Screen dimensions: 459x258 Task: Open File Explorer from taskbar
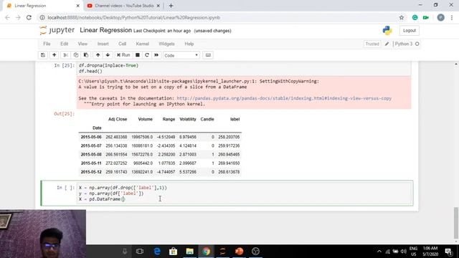189,252
